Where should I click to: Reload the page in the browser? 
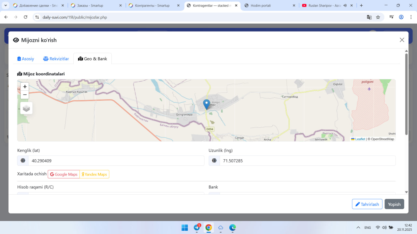tap(26, 17)
